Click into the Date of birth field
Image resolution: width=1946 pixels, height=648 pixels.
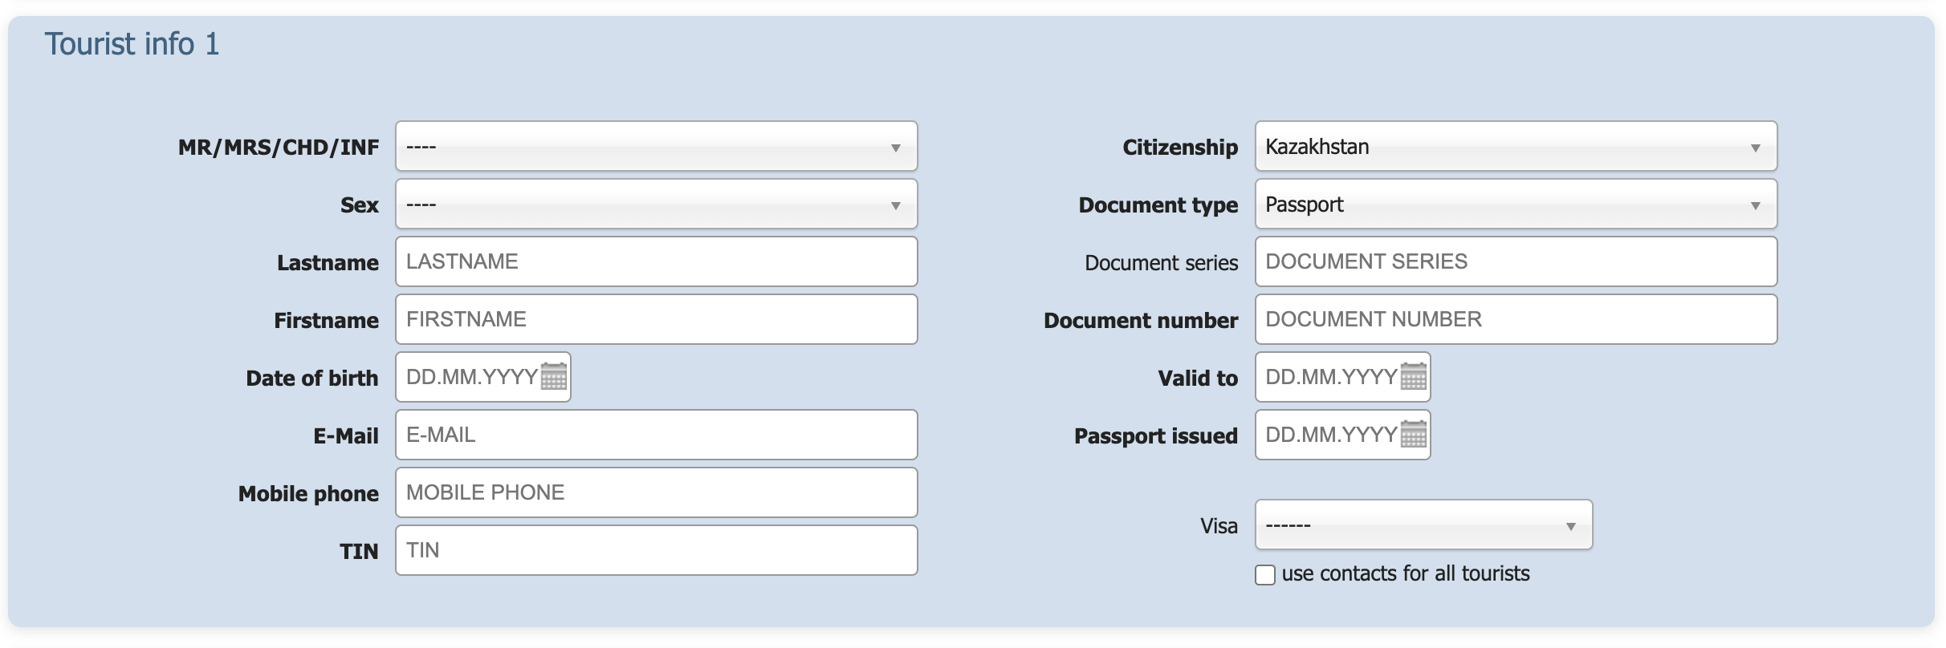pyautogui.click(x=470, y=377)
